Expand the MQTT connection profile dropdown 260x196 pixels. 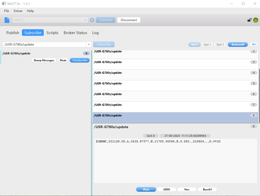tap(86, 20)
